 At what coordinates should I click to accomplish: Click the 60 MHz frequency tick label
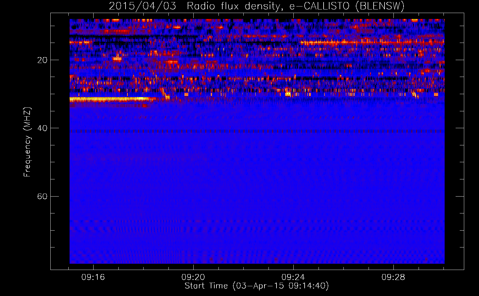[x=42, y=196]
